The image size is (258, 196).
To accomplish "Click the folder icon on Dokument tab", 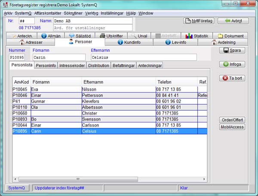I will 220,36.
